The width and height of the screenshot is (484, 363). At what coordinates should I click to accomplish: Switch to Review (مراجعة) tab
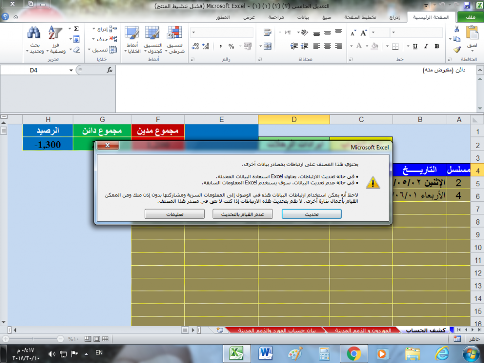point(276,17)
